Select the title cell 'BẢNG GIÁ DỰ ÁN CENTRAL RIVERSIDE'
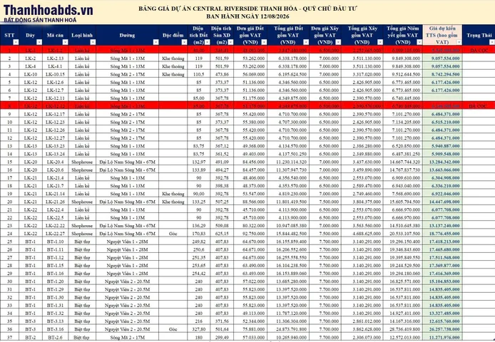 coord(247,9)
